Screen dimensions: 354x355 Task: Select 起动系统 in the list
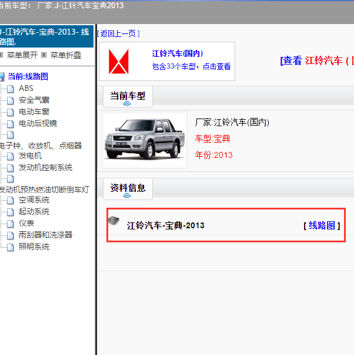pos(34,211)
